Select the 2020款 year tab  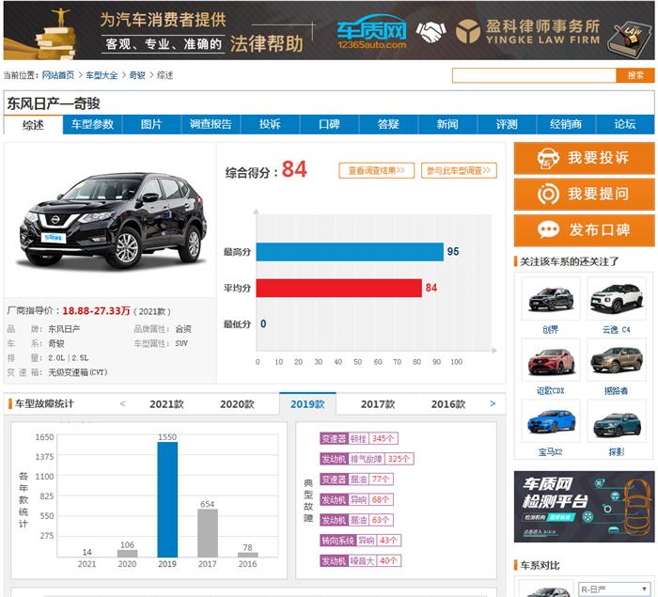237,404
